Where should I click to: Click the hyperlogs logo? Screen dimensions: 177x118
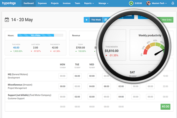pos(9,3)
